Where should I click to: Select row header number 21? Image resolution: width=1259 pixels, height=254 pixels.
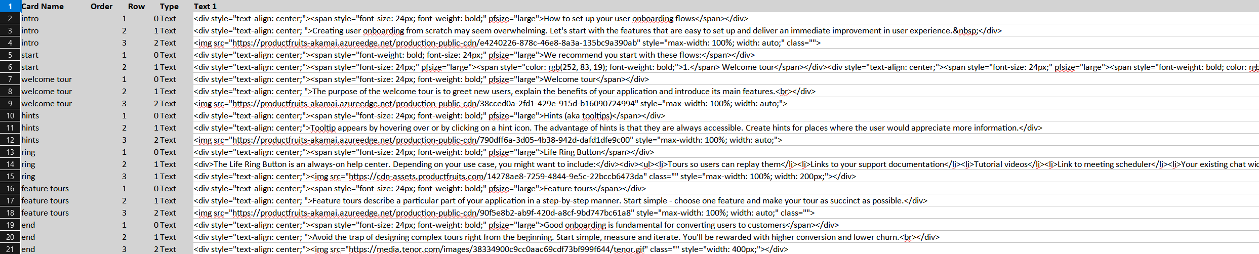tap(10, 249)
